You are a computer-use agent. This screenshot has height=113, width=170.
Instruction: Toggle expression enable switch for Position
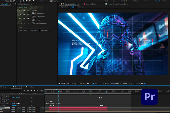[13, 104]
